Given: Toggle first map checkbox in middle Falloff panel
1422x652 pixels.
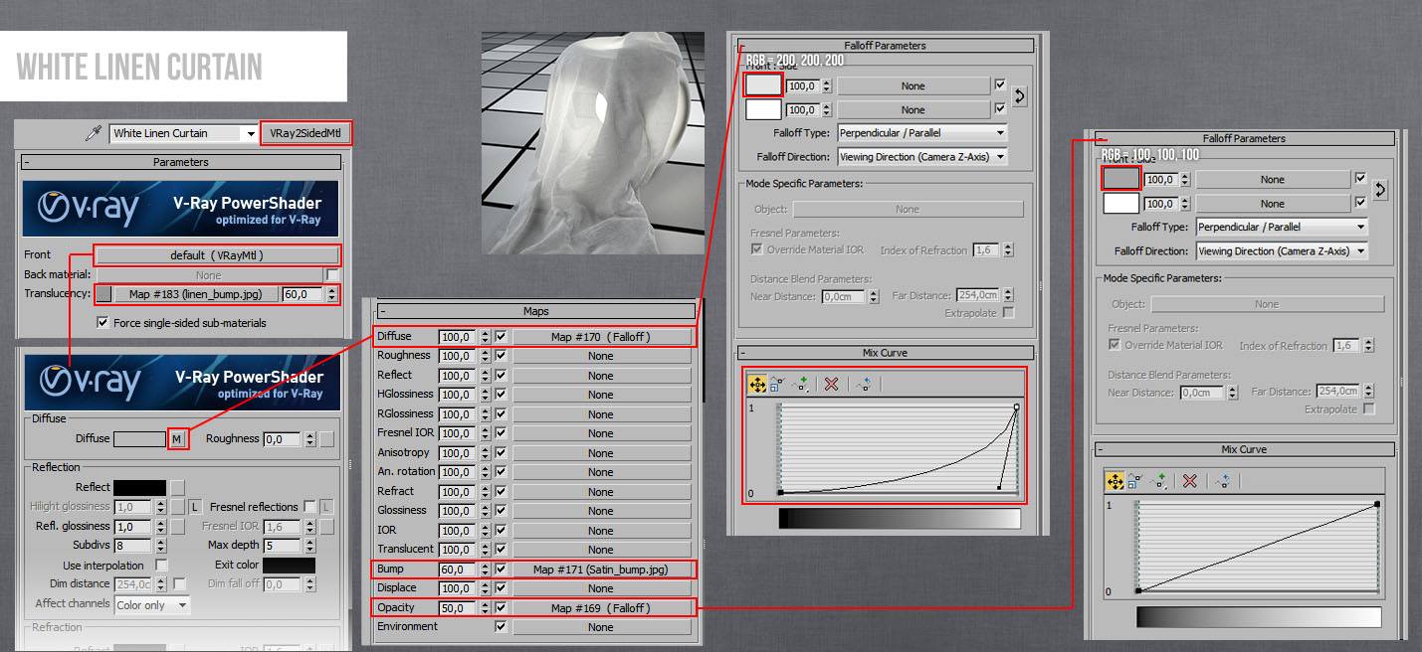Looking at the screenshot, I should (1000, 84).
